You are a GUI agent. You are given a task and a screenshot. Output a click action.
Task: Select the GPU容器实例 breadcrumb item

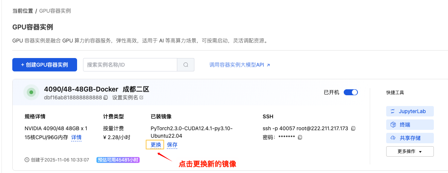coord(55,11)
